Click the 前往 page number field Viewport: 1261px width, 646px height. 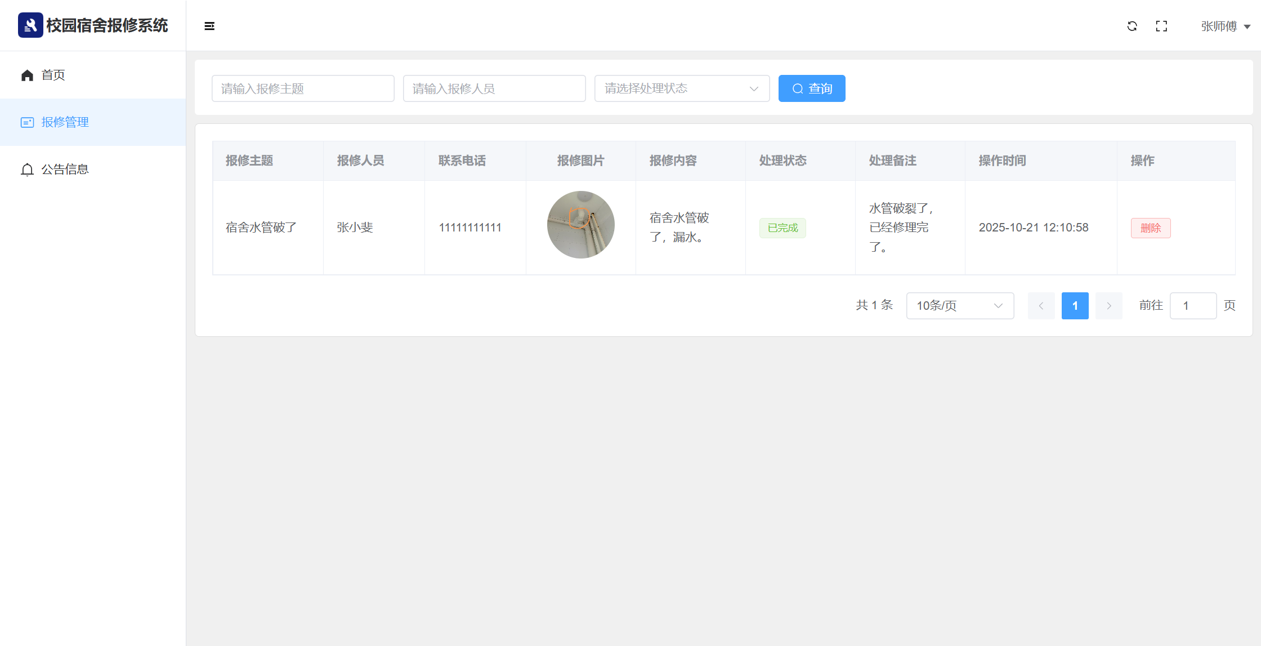(x=1193, y=305)
